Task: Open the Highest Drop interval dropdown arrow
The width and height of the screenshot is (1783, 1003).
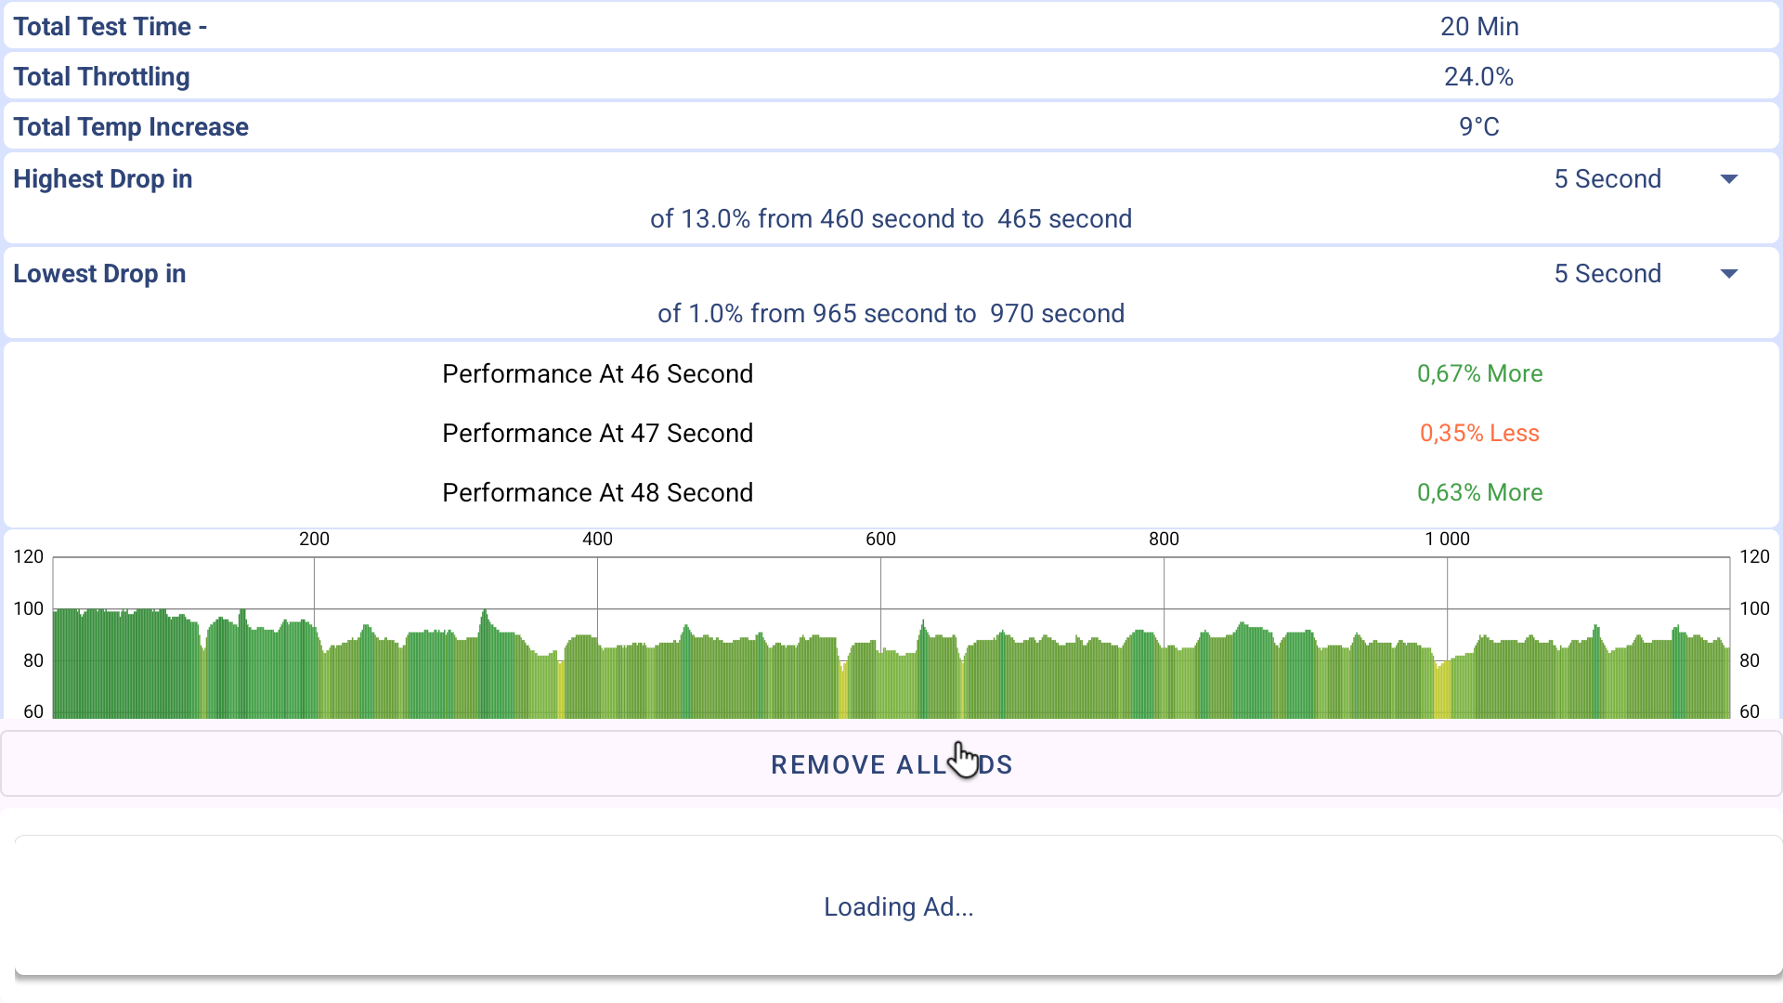Action: [1728, 179]
